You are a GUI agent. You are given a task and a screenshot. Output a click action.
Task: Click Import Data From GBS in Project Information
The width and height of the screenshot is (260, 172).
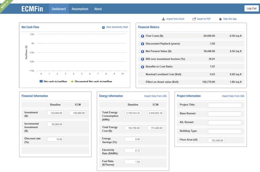233,96
